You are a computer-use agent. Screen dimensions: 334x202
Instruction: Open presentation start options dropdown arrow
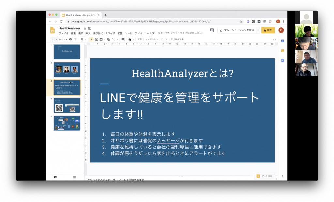coord(258,30)
